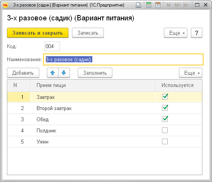
Task: Open help with the question mark button
Action: tap(197, 33)
